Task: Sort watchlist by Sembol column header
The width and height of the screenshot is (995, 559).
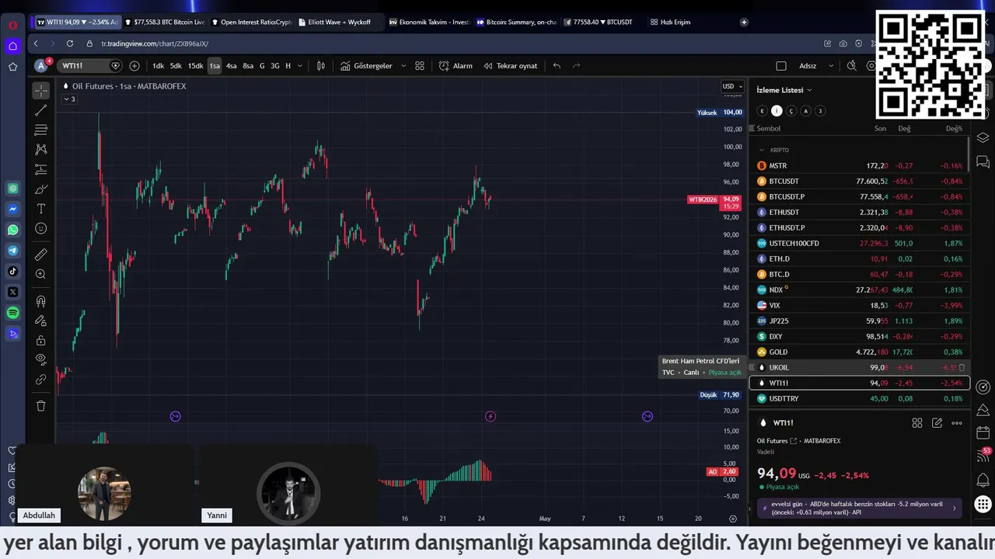Action: click(769, 129)
